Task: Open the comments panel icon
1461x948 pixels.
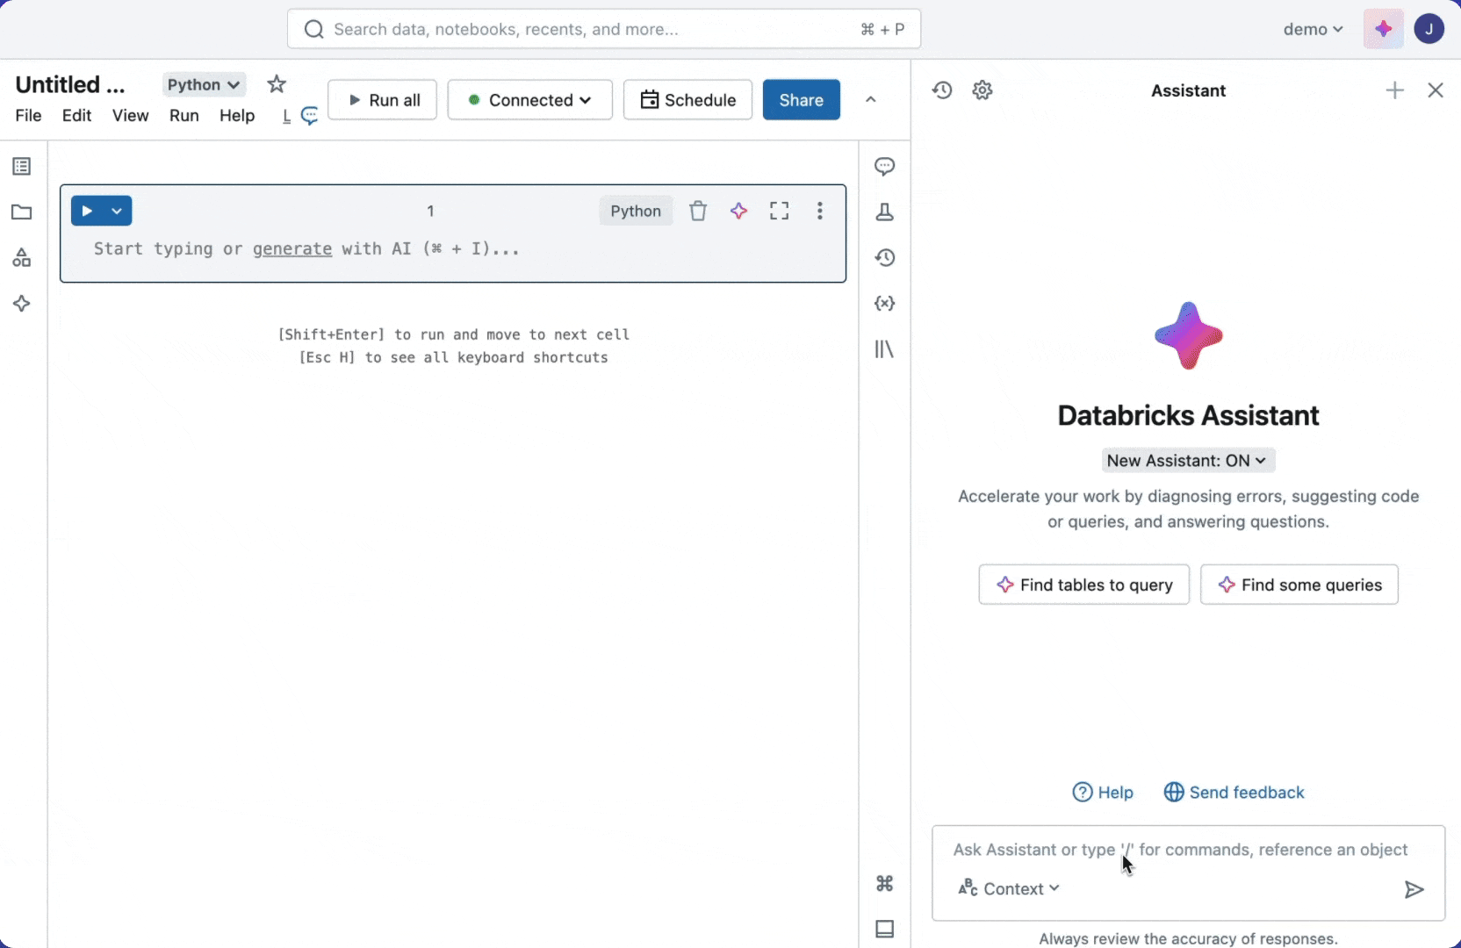Action: pyautogui.click(x=885, y=166)
